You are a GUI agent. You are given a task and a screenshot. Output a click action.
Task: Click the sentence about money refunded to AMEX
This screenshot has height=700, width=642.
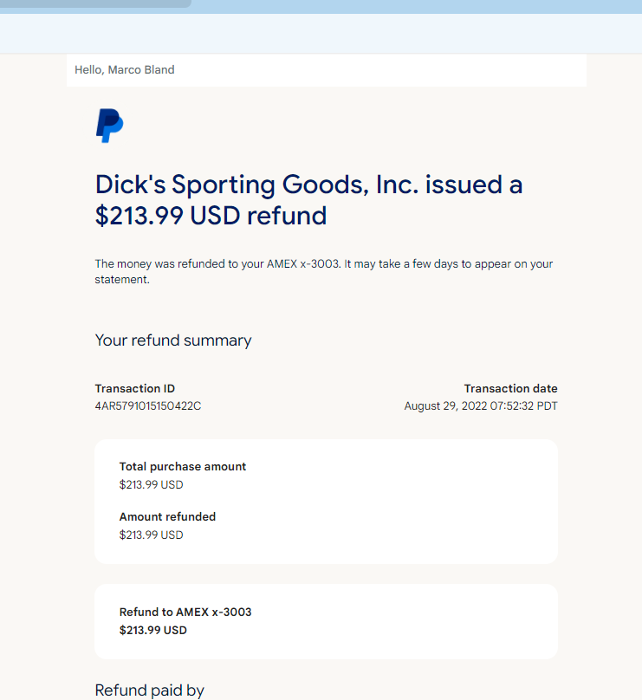point(324,271)
